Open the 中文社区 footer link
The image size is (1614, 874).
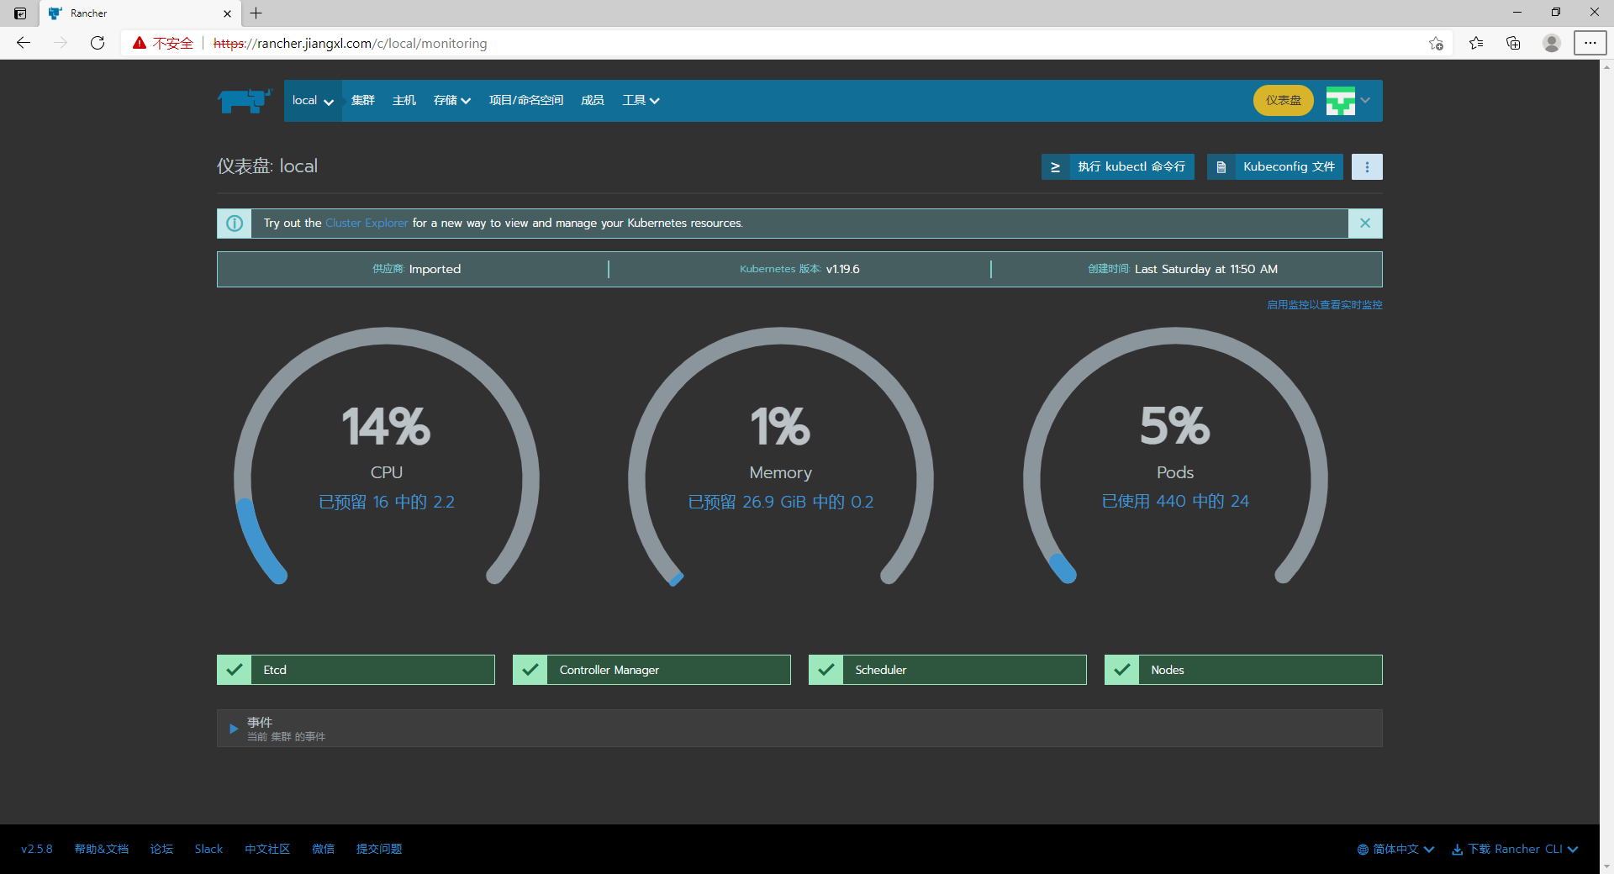[x=267, y=849]
